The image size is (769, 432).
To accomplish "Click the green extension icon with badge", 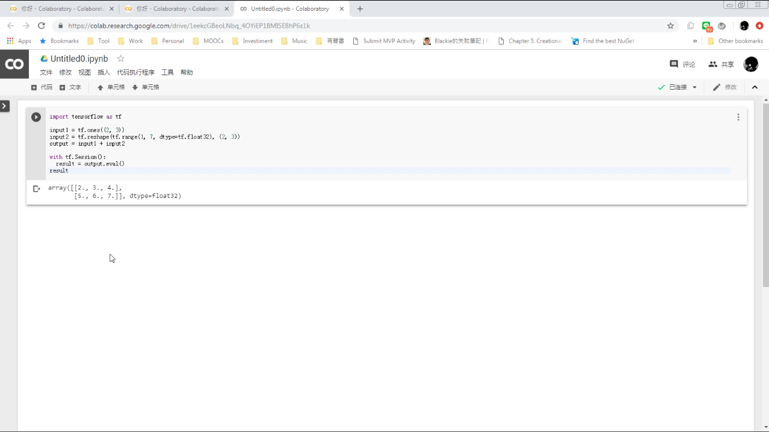I will [x=707, y=26].
